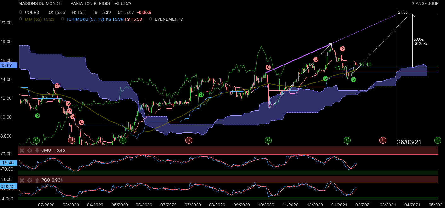The width and height of the screenshot is (445, 208).
Task: Remove the CMO indicator panel with its X
Action: coord(22,150)
